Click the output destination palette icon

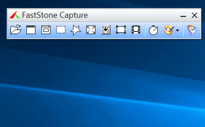[169, 30]
